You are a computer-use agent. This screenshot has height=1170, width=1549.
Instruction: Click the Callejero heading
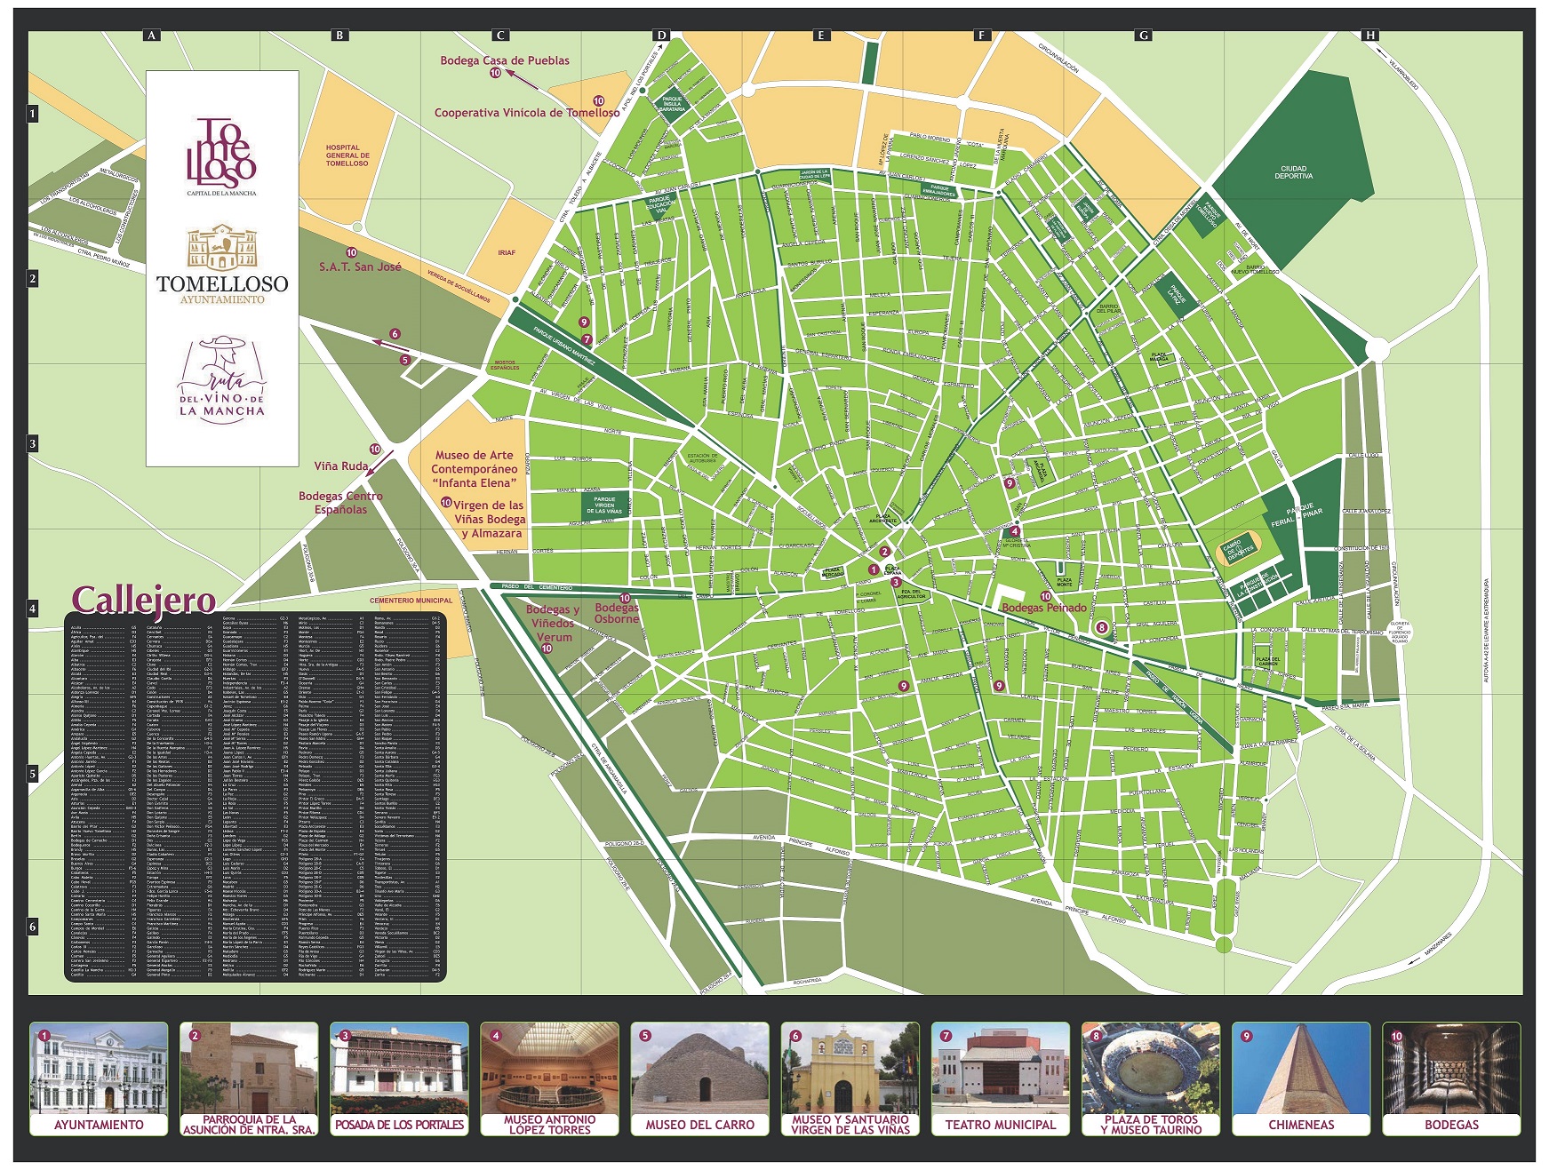(x=143, y=600)
